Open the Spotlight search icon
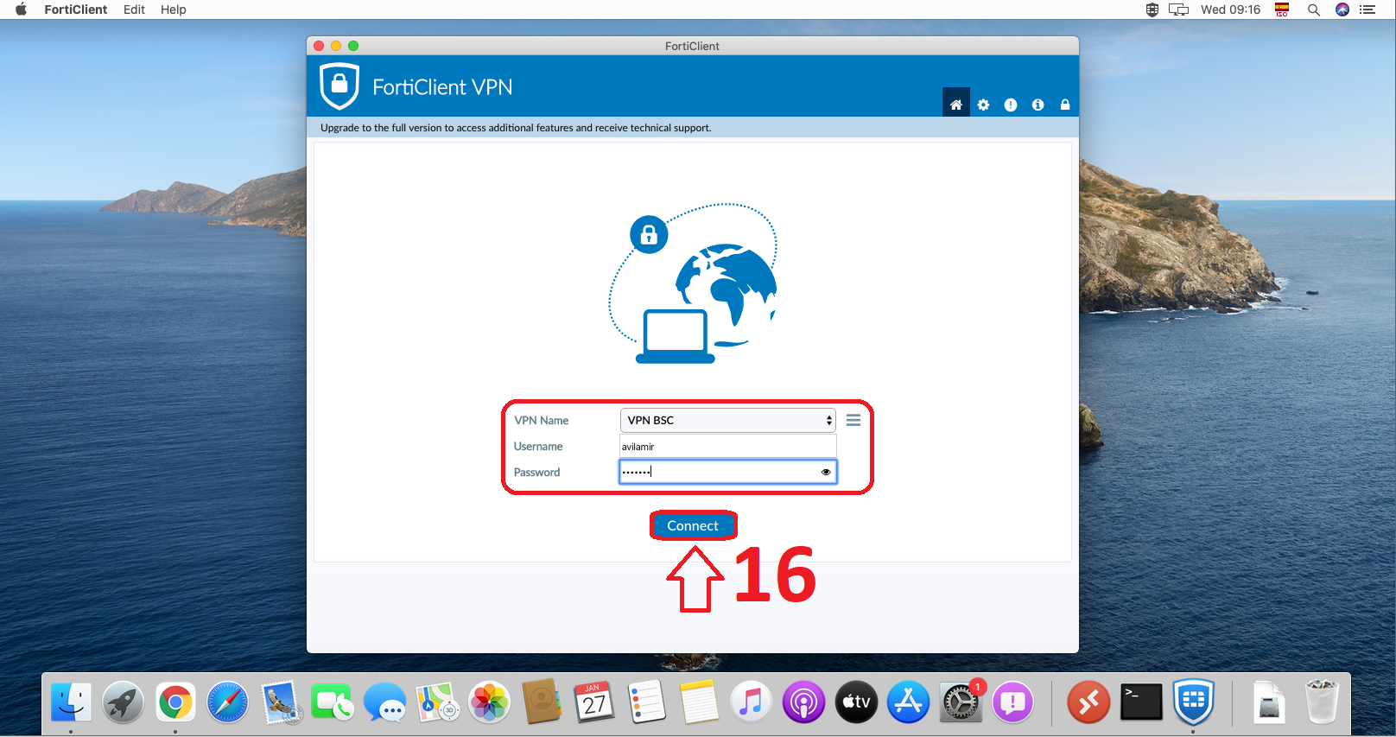The height and width of the screenshot is (737, 1396). point(1313,10)
